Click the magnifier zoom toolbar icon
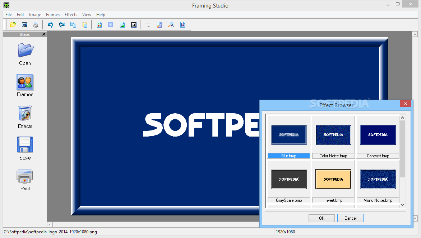421x238 pixels. coord(159,25)
